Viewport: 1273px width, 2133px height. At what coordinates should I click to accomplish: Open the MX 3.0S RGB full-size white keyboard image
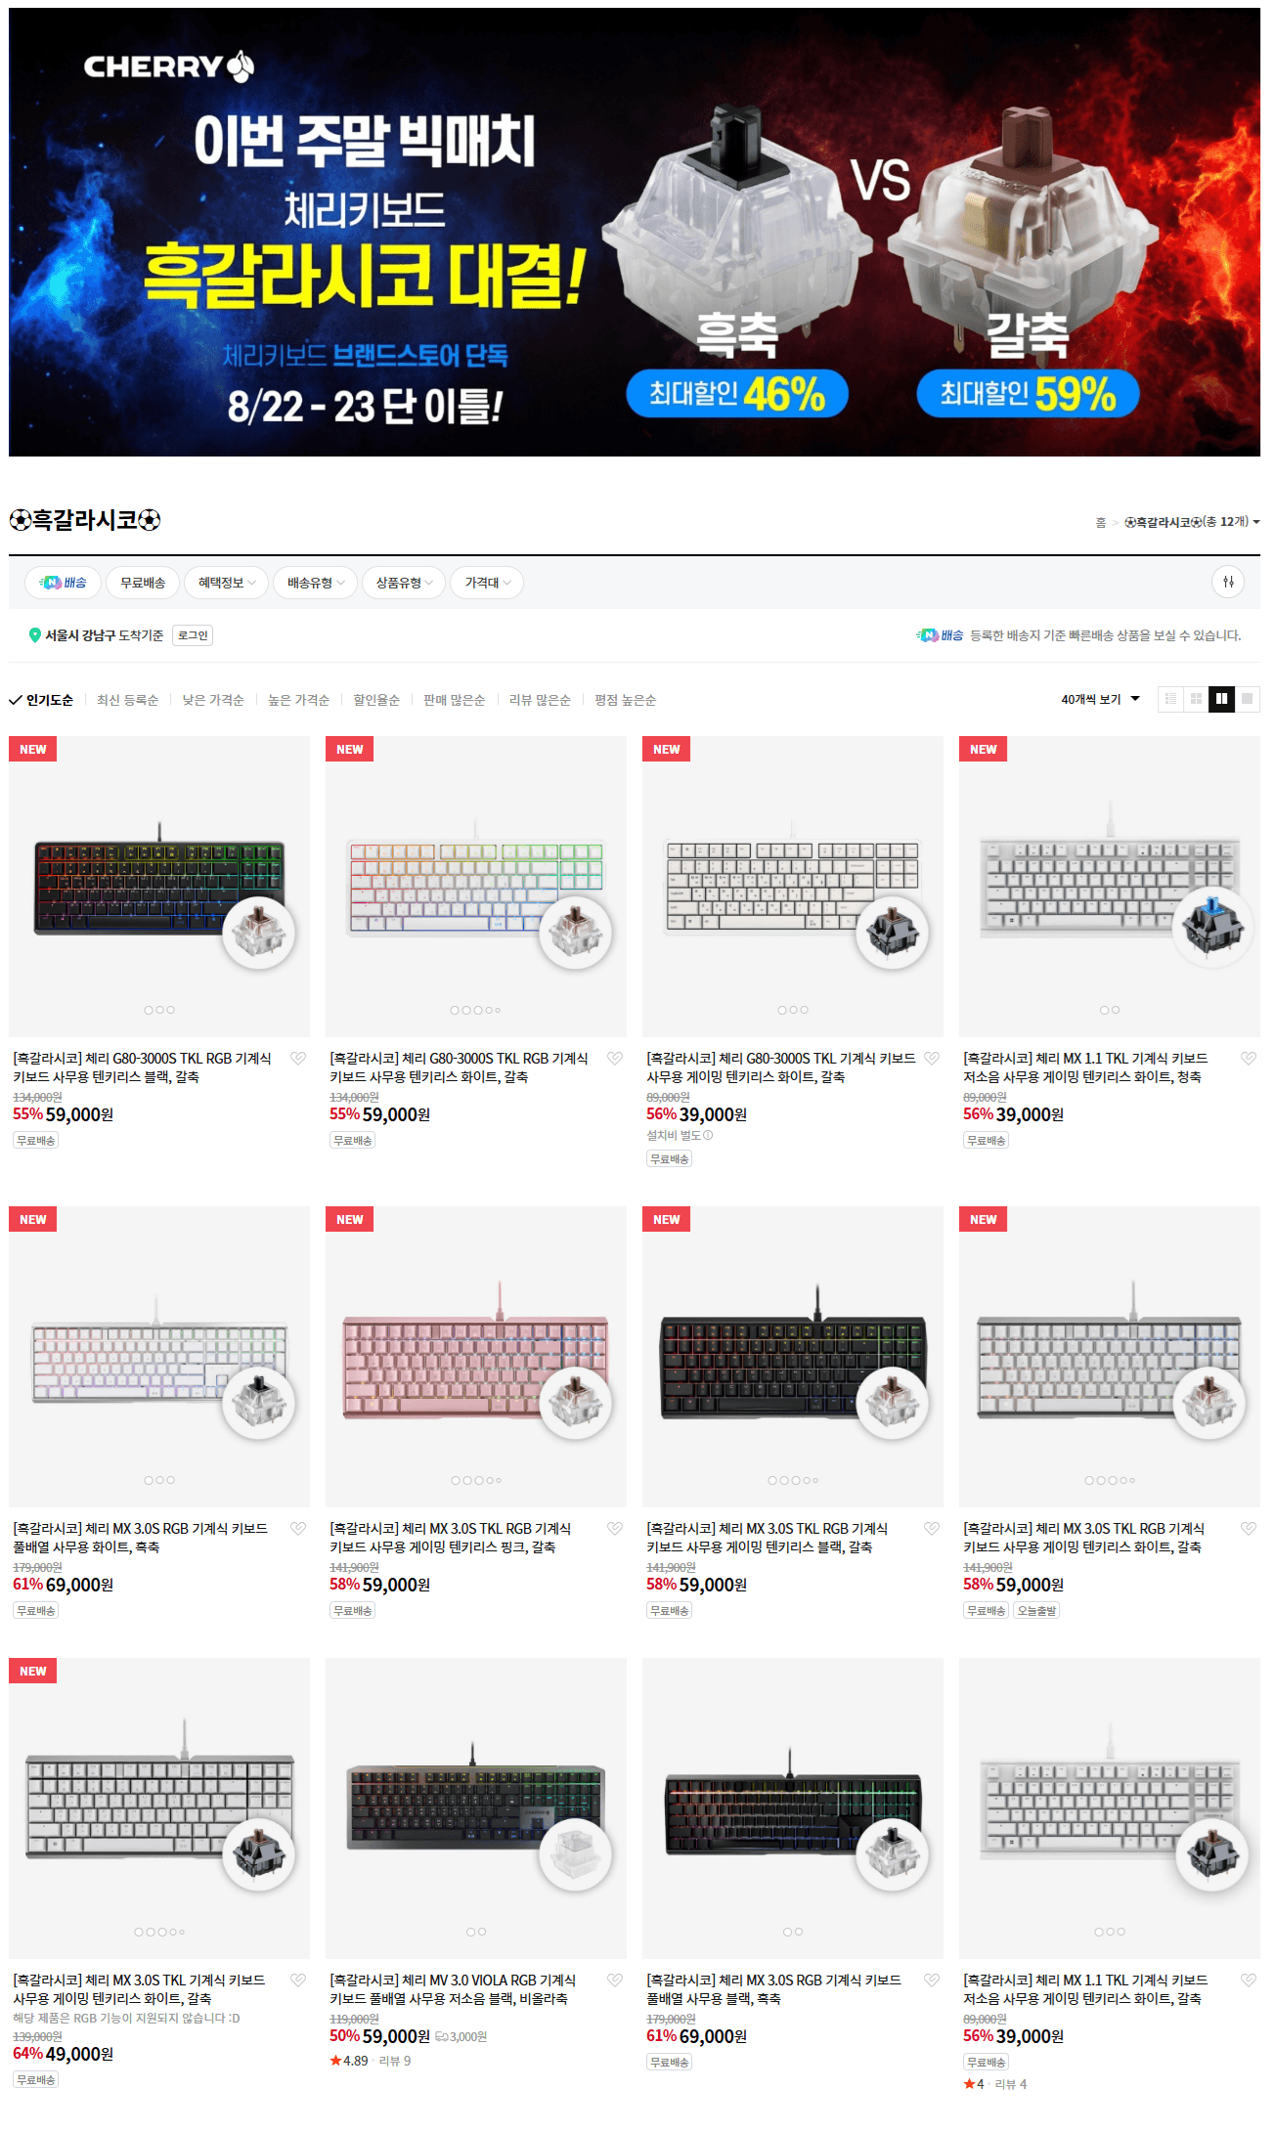[159, 1357]
